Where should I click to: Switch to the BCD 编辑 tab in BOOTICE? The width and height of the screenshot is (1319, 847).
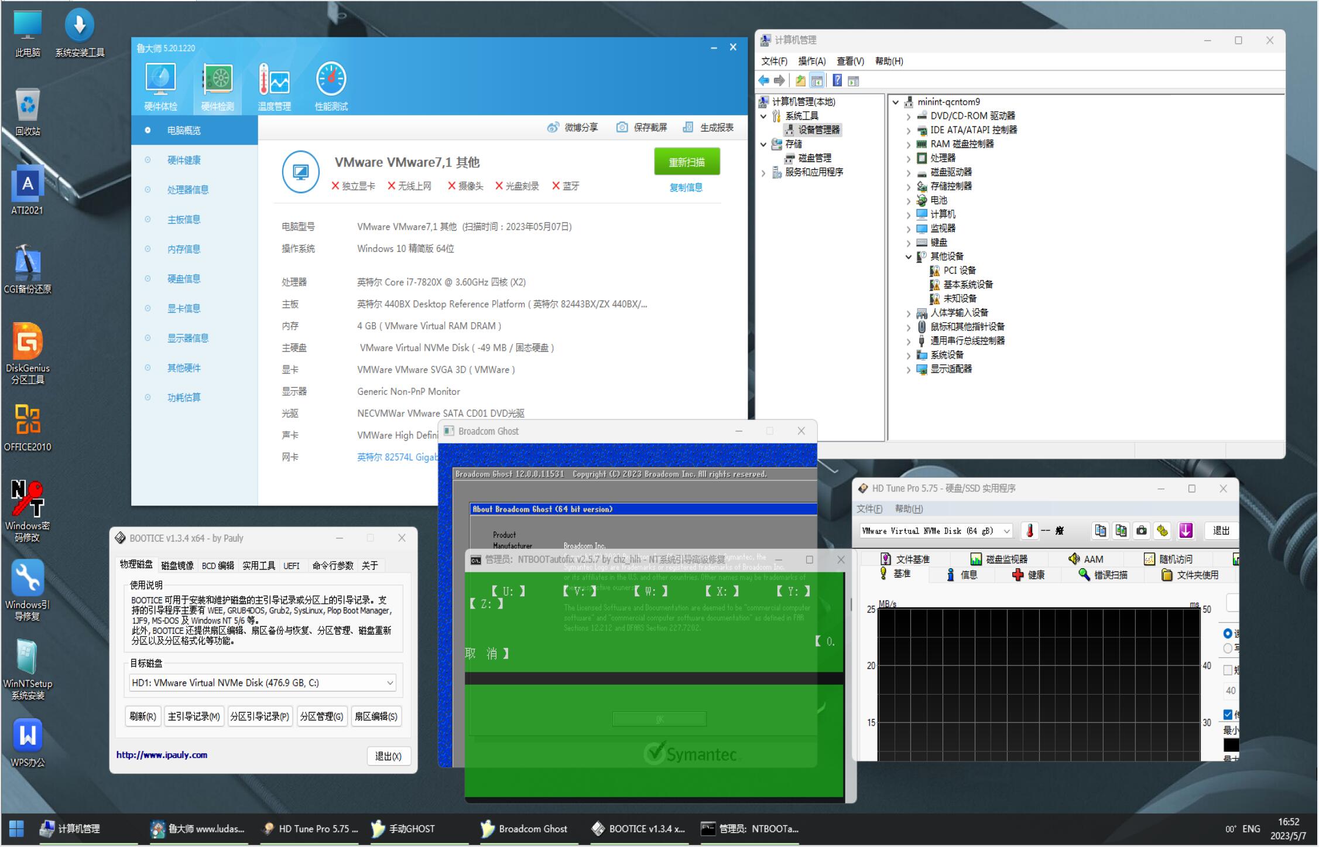point(218,565)
